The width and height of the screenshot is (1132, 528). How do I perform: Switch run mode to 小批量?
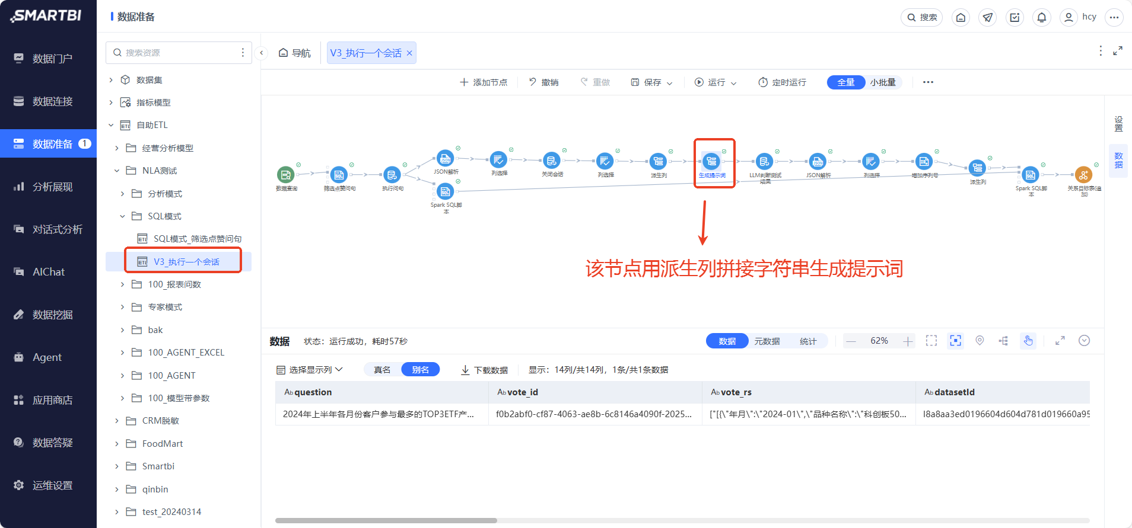click(883, 82)
